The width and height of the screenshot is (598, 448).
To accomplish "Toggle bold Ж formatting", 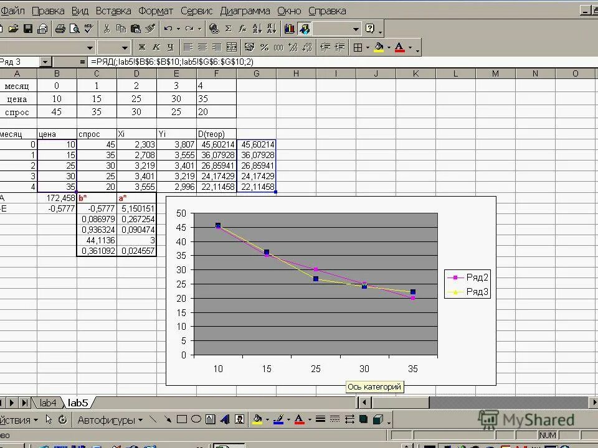I will tap(142, 47).
